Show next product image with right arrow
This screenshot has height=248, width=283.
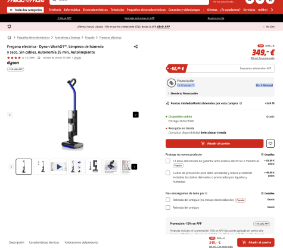136,114
